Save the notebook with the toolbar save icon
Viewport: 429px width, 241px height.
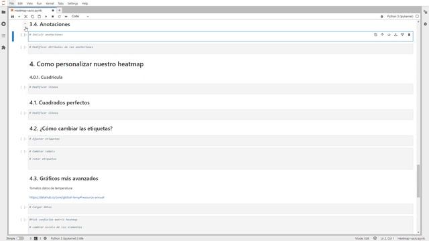point(13,16)
